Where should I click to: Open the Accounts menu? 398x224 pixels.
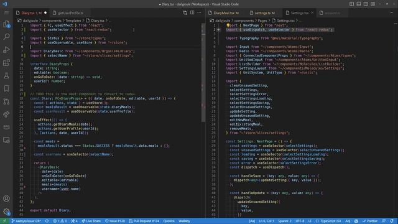coord(6,198)
